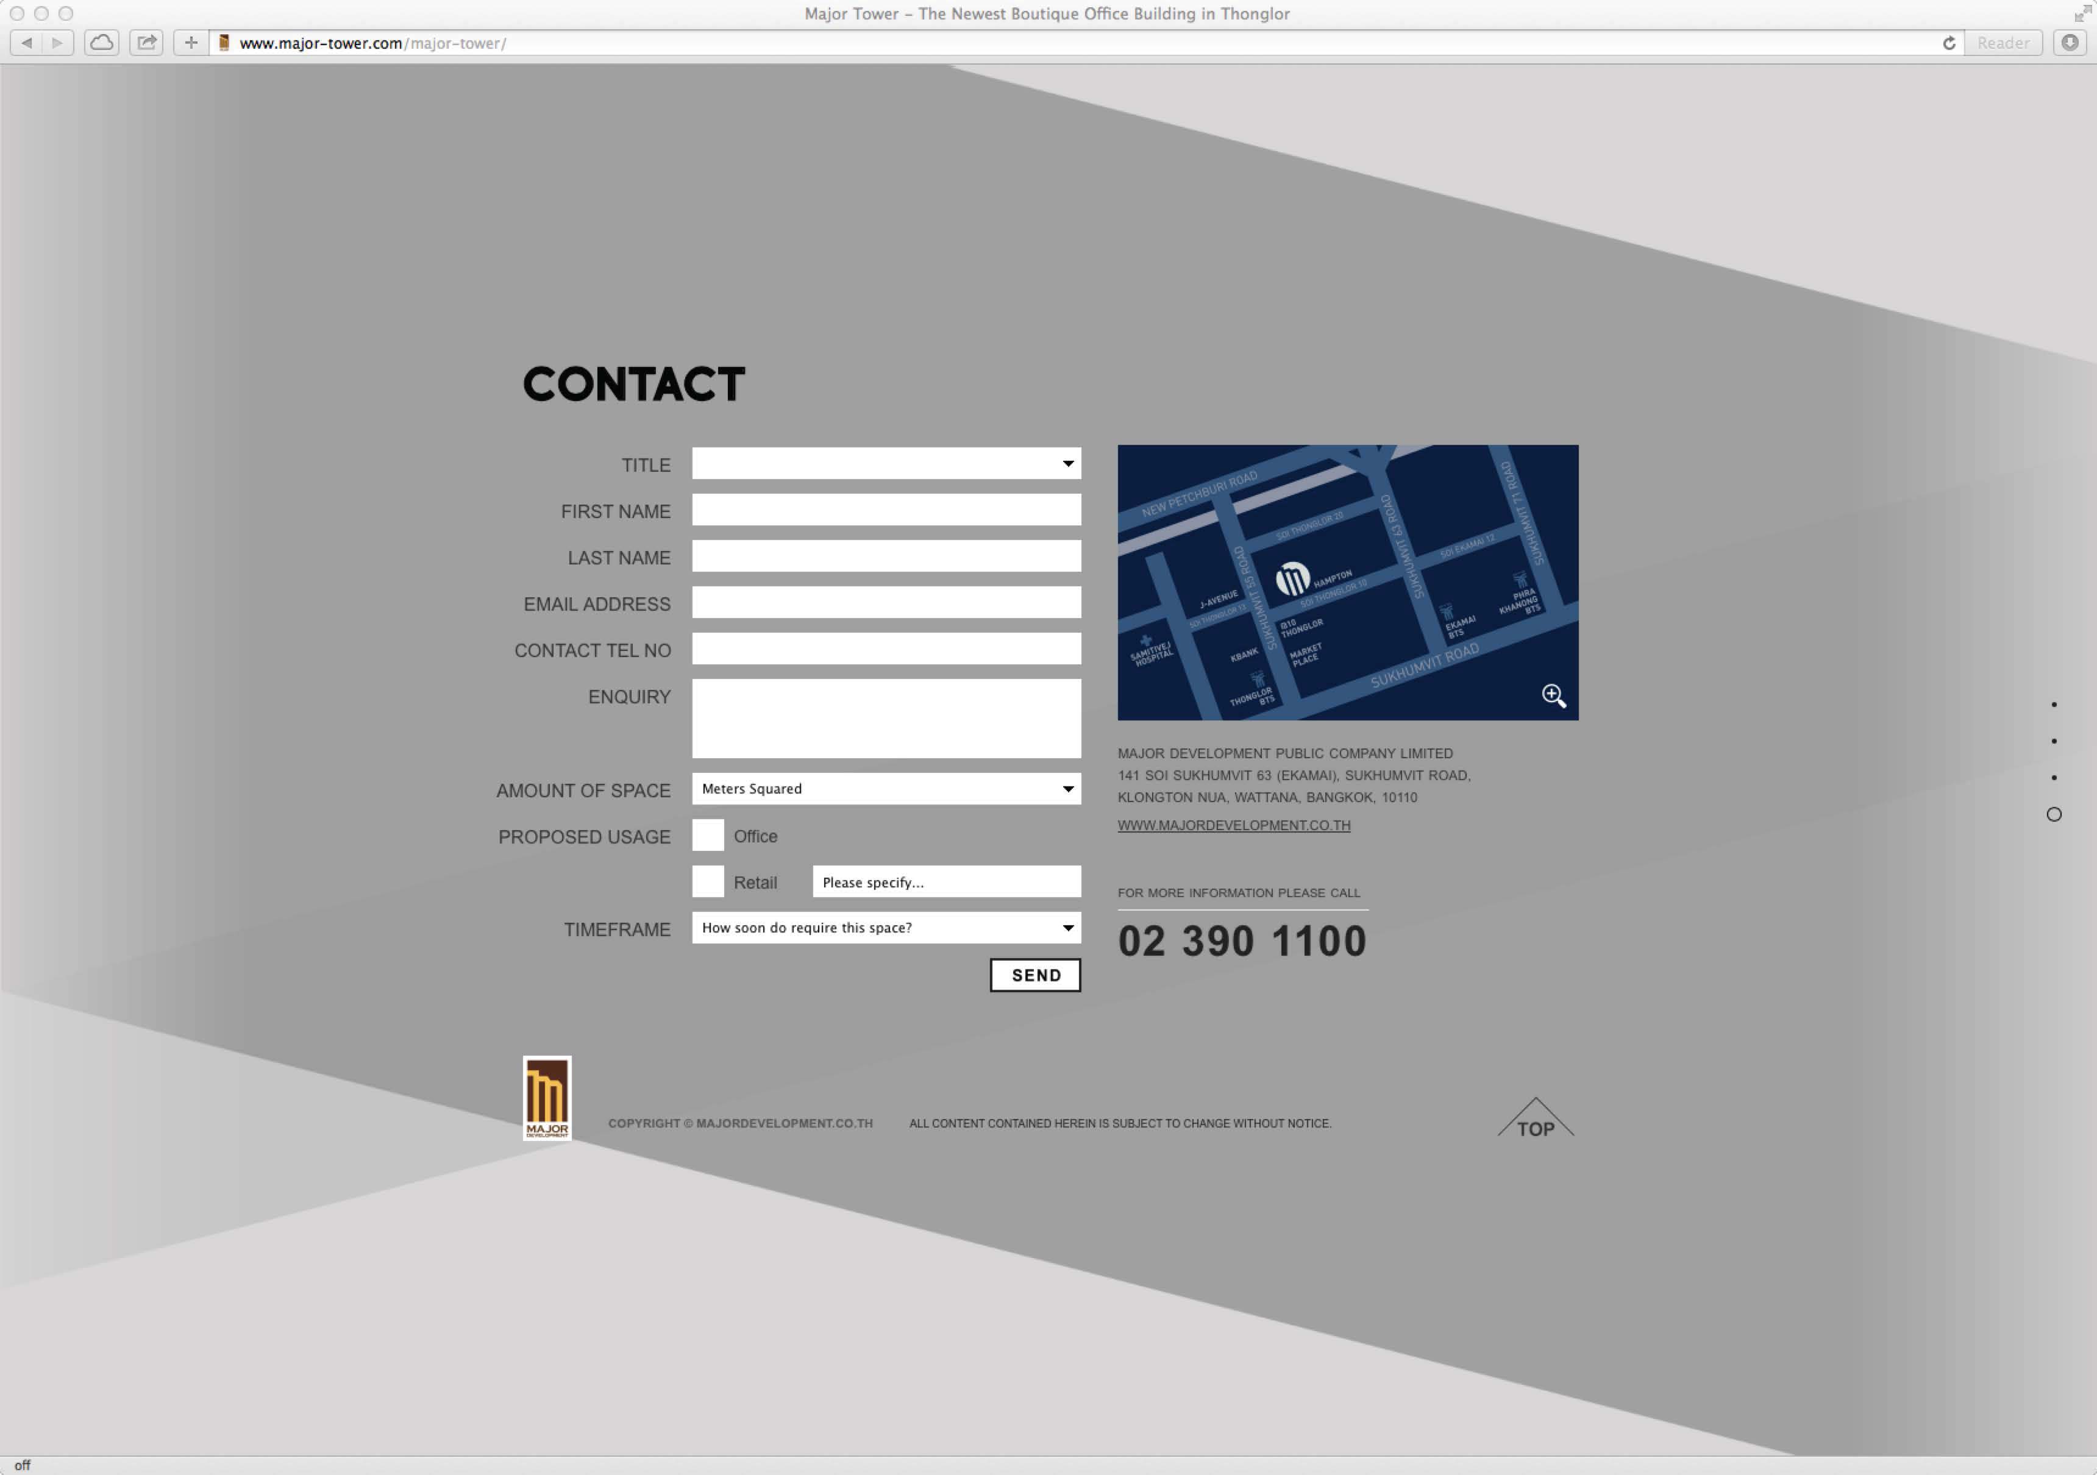2097x1475 pixels.
Task: Select the first page navigation dot
Action: 2054,705
